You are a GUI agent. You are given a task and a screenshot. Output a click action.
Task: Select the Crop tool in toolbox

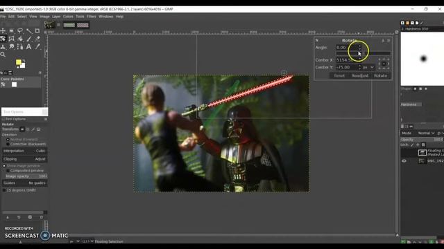point(37,30)
